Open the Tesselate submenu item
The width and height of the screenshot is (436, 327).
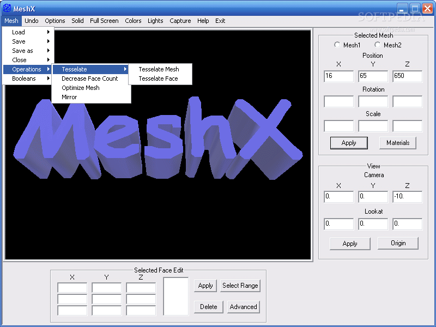pos(91,69)
